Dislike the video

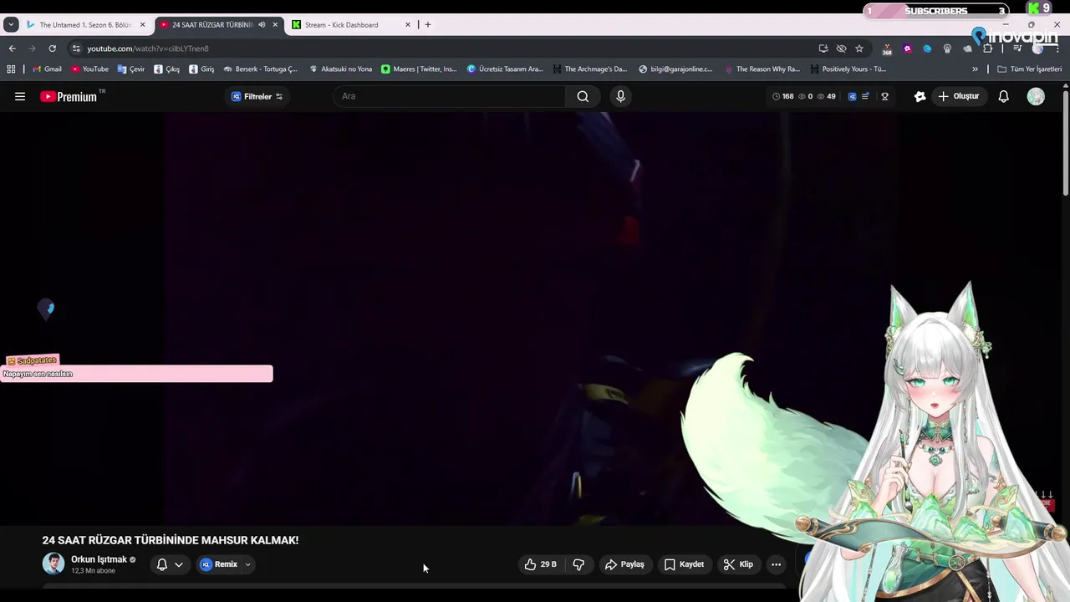tap(578, 564)
